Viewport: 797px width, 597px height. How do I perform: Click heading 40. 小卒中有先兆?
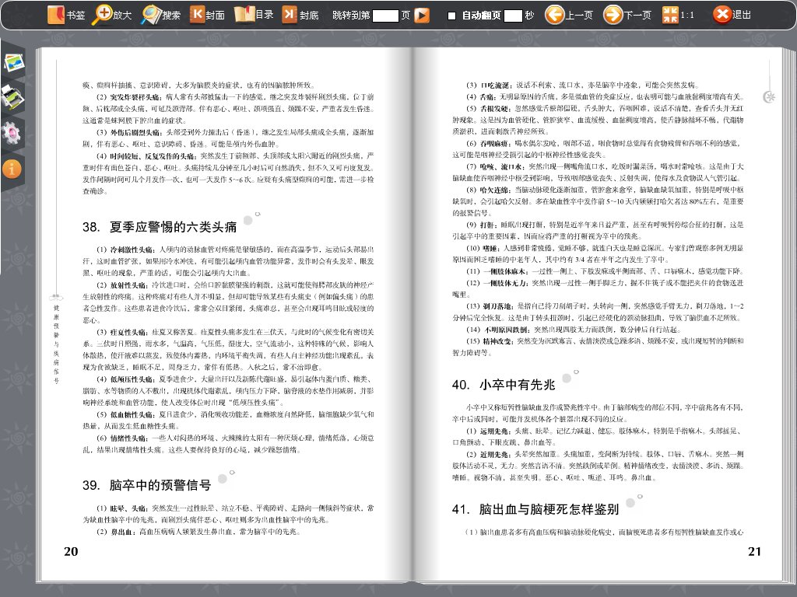coord(504,385)
